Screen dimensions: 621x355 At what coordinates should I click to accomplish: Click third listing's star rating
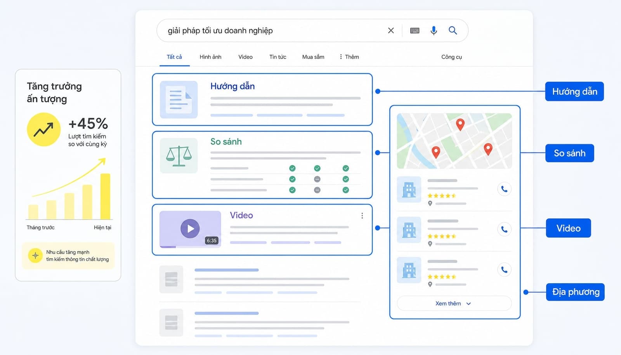click(442, 277)
